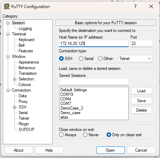Click the Cancel button
This screenshot has height=158, width=160.
[x=141, y=150]
